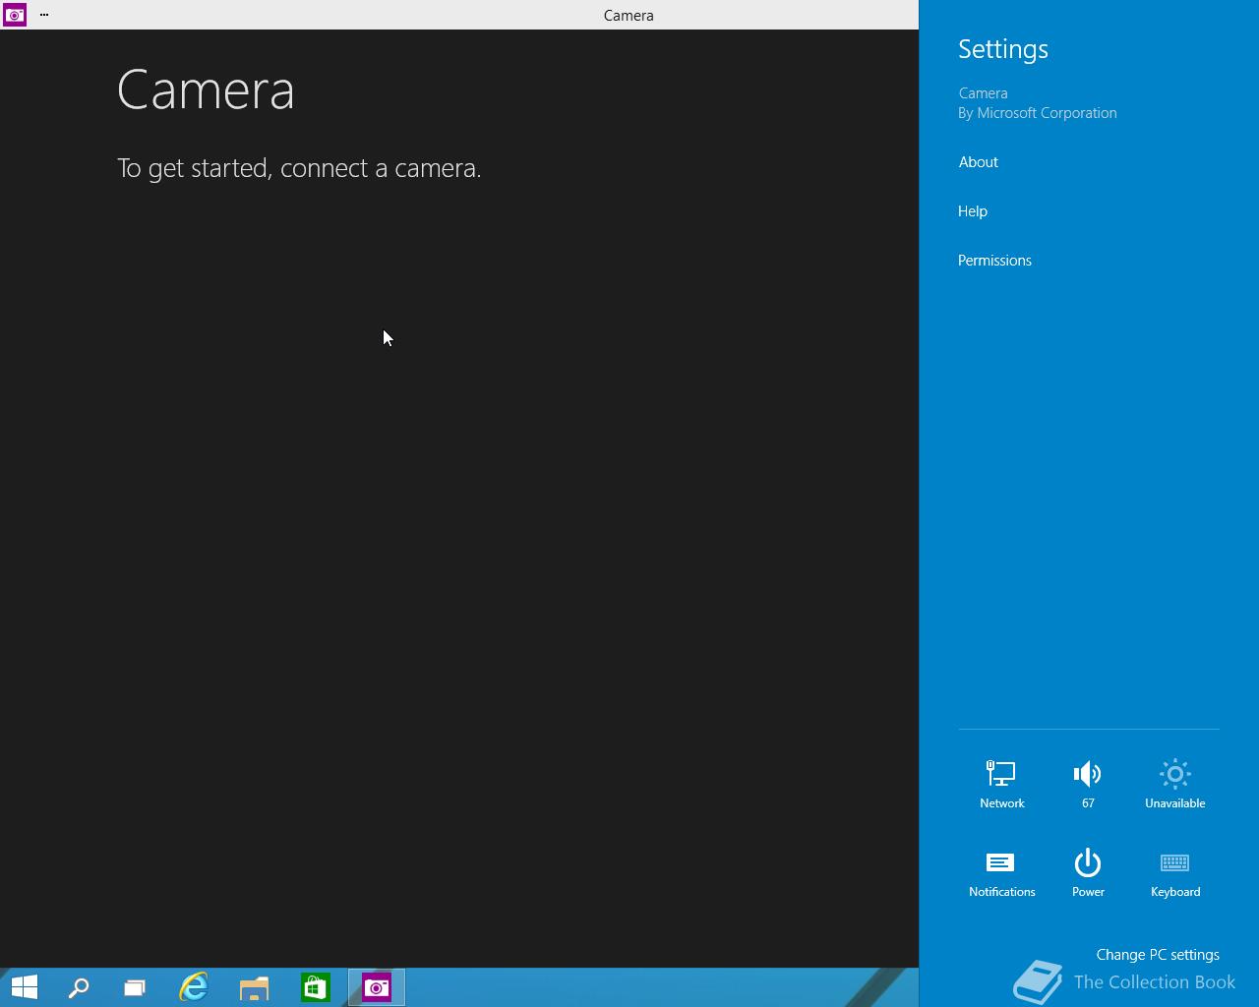Open the Search magnifier on the taskbar

(79, 987)
